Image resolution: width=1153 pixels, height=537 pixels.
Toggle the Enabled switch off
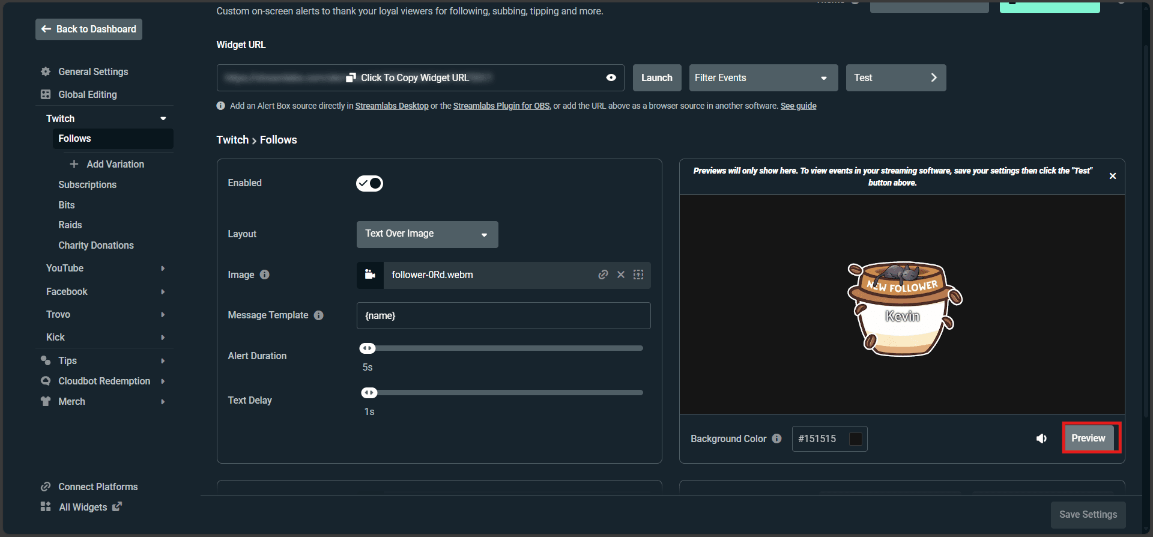[x=369, y=183]
